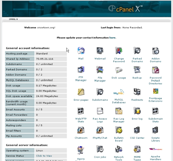This screenshot has width=173, height=161.
Task: Click the Ftp Accounts row label
Action: pyautogui.click(x=14, y=136)
